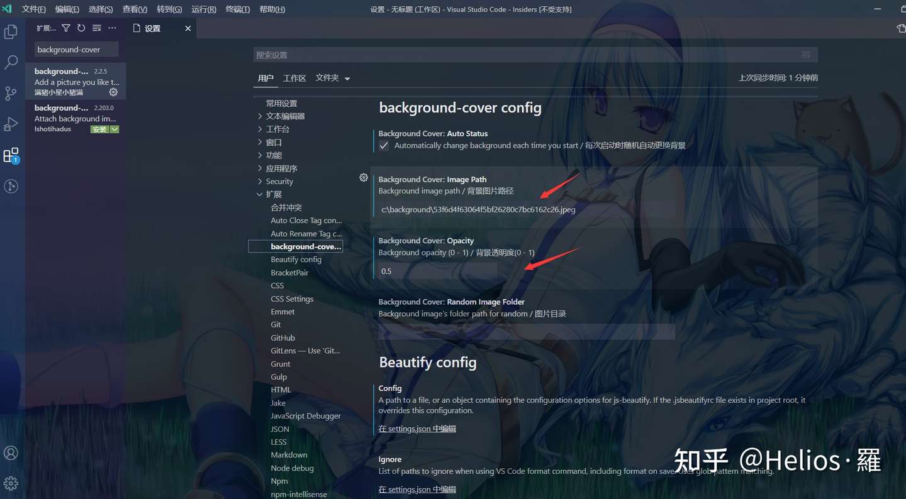Refresh the extensions list

coord(81,28)
